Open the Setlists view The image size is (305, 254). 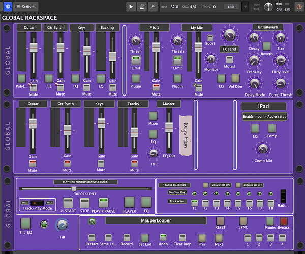pos(26,7)
